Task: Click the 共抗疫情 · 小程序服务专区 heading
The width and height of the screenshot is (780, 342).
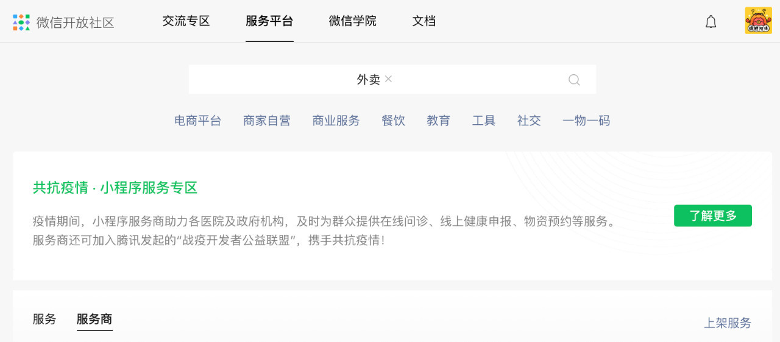Action: coord(115,188)
